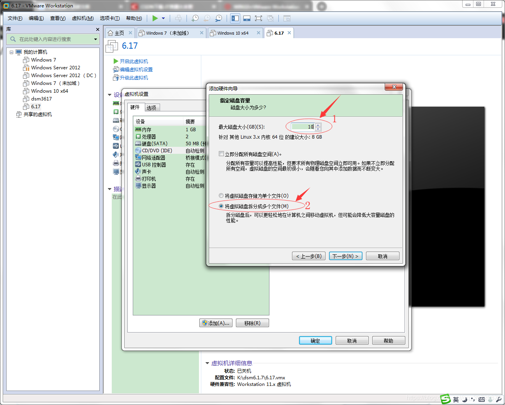Click the USB 控制器 device icon
The width and height of the screenshot is (505, 405).
click(138, 165)
